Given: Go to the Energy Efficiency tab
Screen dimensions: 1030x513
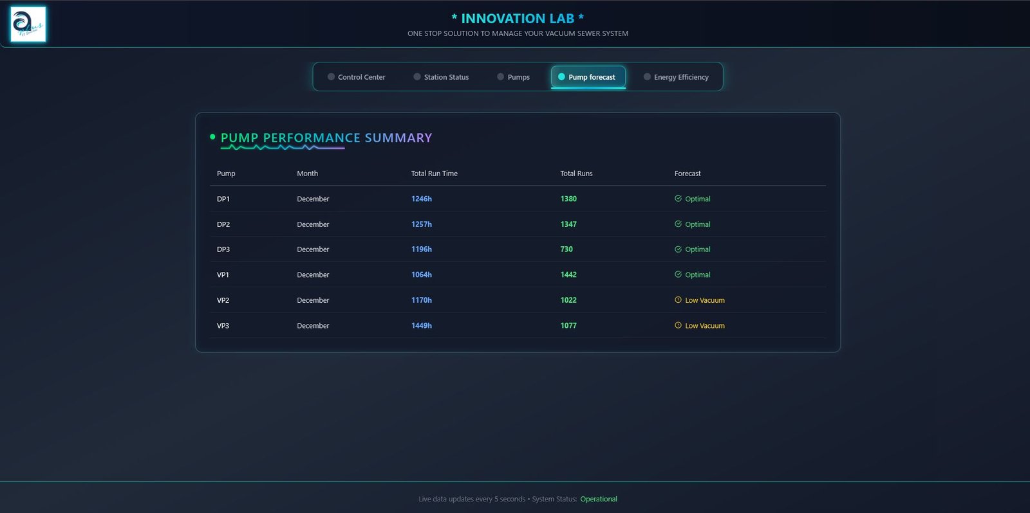Looking at the screenshot, I should (676, 77).
